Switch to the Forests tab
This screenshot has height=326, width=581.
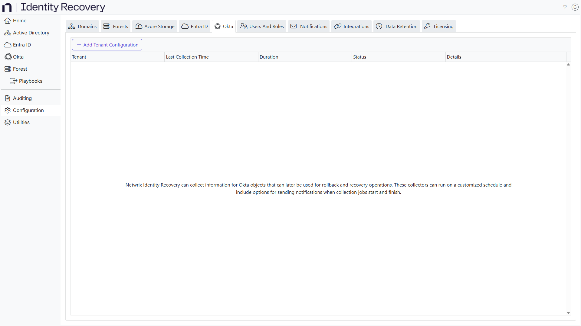[115, 26]
